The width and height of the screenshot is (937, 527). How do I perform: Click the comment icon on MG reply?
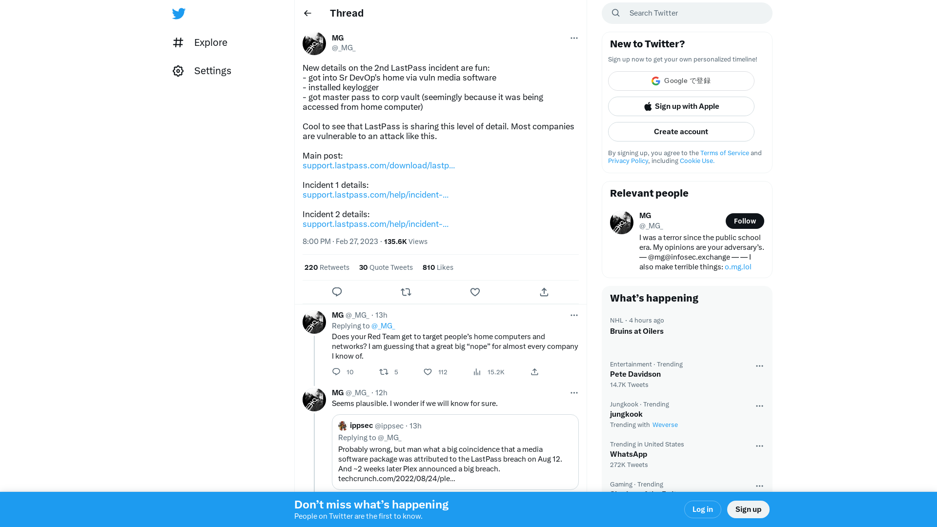(x=337, y=371)
